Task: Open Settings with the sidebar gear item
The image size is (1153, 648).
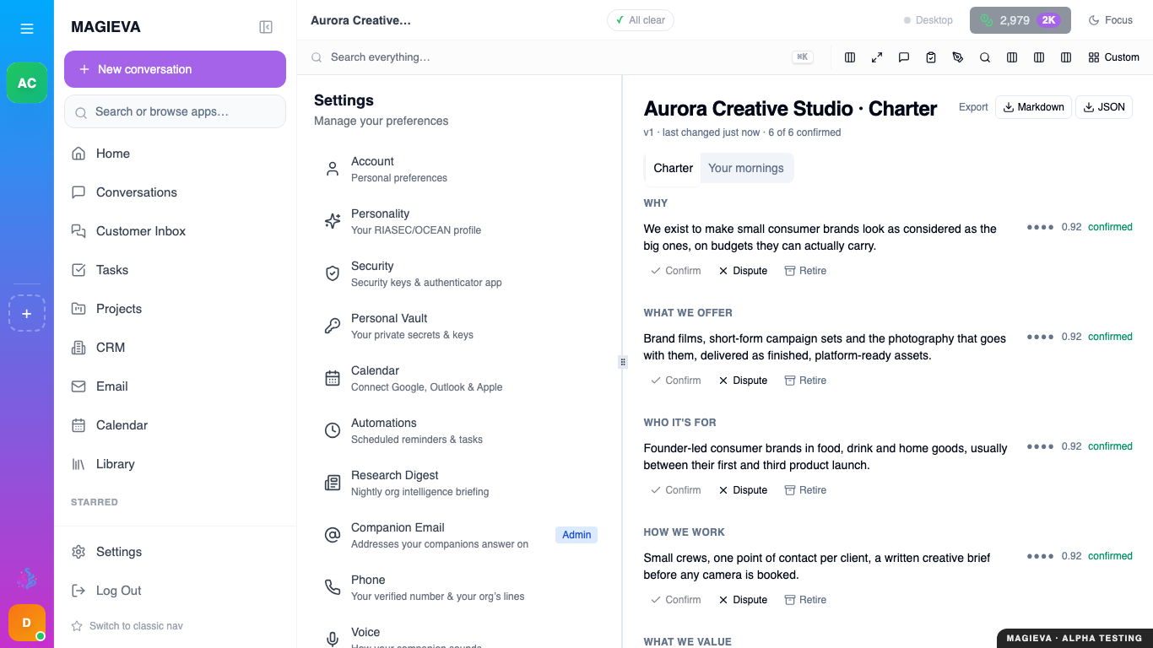Action: [x=175, y=552]
